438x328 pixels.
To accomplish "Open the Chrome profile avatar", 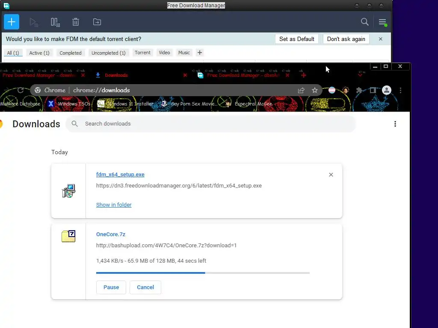I will [x=387, y=90].
